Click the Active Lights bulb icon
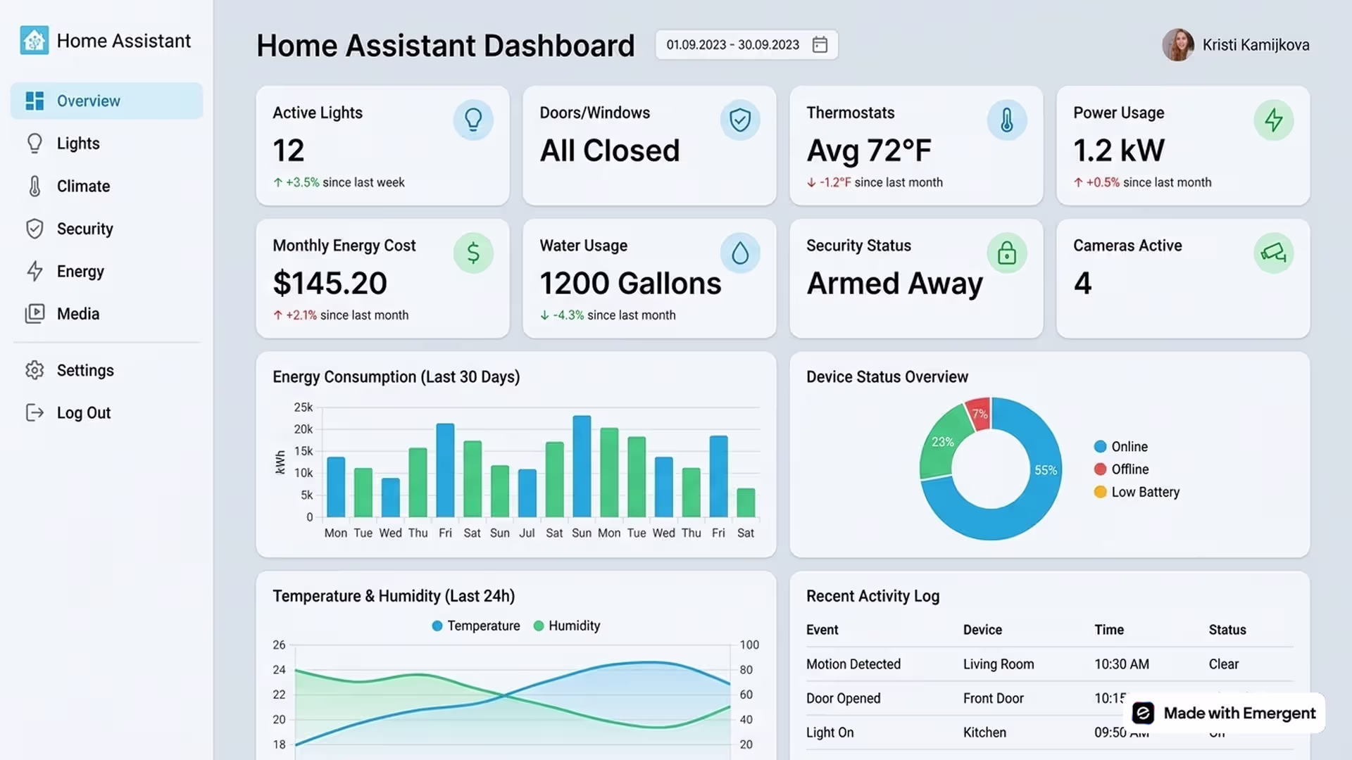Screen dimensions: 1352x760 [x=473, y=120]
